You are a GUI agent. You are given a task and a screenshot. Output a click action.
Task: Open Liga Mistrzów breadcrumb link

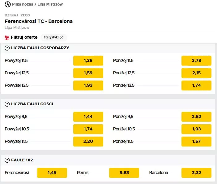(50, 4)
